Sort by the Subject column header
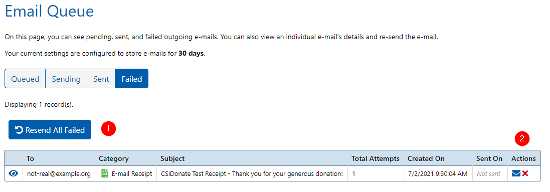The height and width of the screenshot is (192, 550). (172, 158)
